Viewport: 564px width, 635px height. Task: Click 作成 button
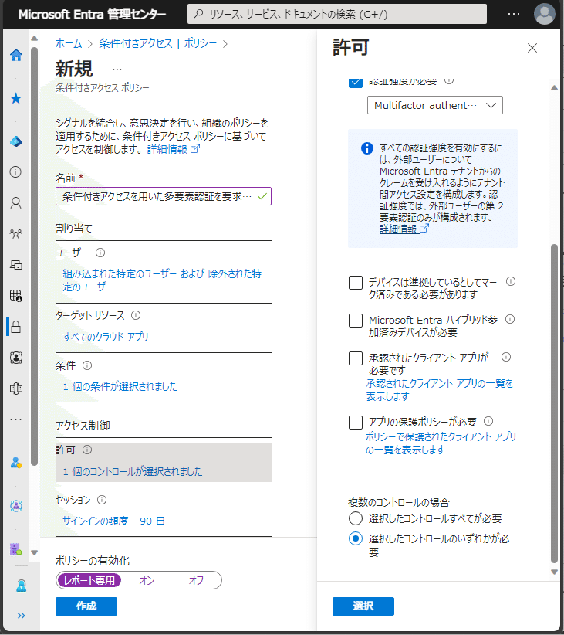point(86,606)
